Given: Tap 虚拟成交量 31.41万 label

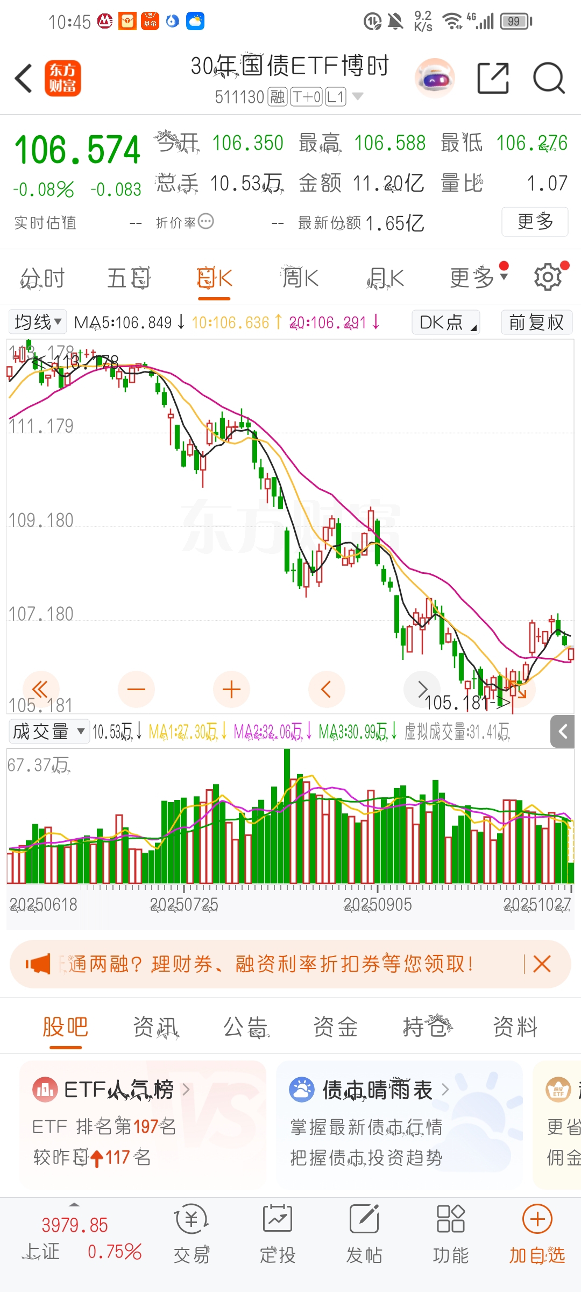Looking at the screenshot, I should [x=457, y=732].
